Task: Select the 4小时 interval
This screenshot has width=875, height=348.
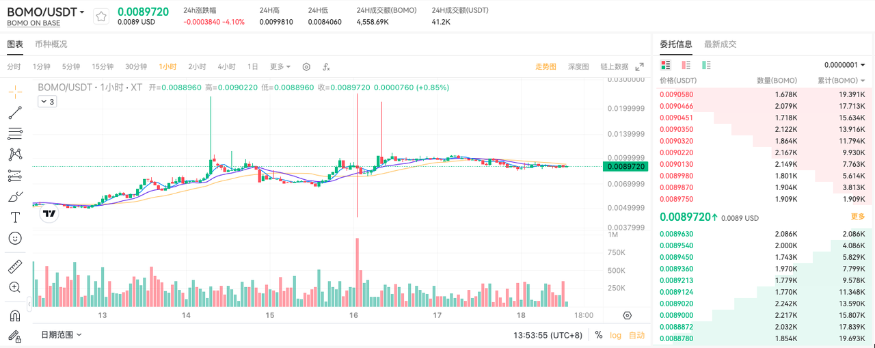Action: [227, 67]
